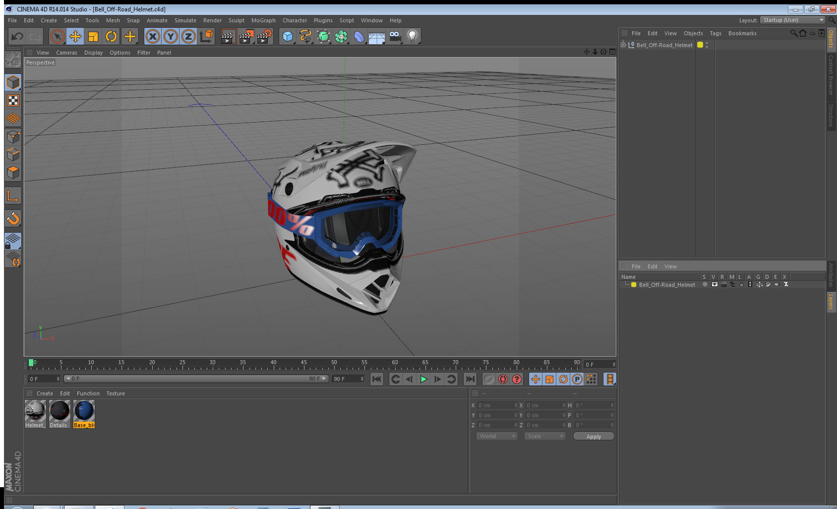Add a camera object icon
Viewport: 837px width, 509px height.
pos(395,36)
